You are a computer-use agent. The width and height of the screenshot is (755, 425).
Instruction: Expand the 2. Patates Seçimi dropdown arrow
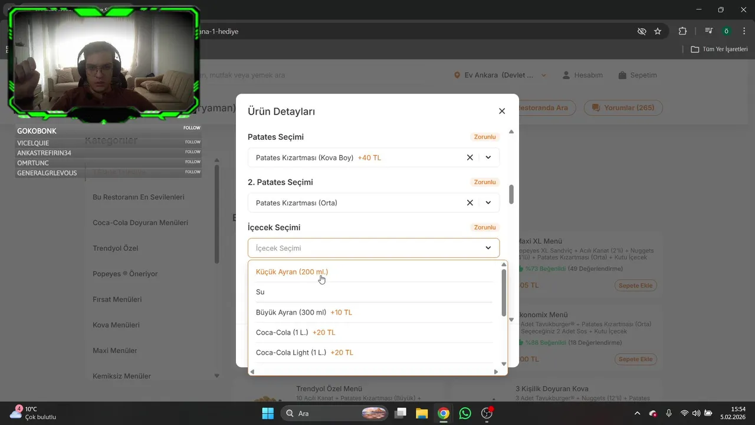(488, 202)
